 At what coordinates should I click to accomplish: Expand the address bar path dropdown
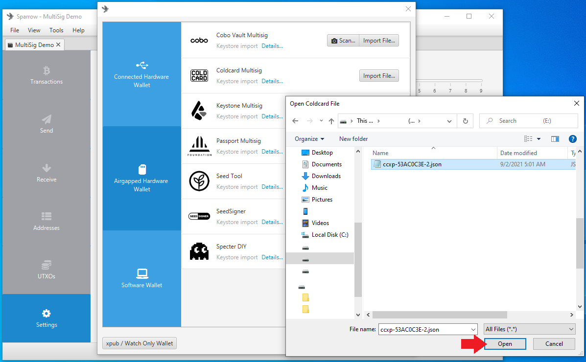pos(449,121)
